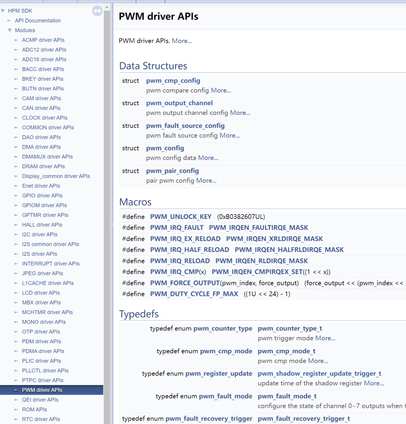The image size is (406, 424).
Task: Click the pwm_pair_config struct link
Action: (x=172, y=171)
